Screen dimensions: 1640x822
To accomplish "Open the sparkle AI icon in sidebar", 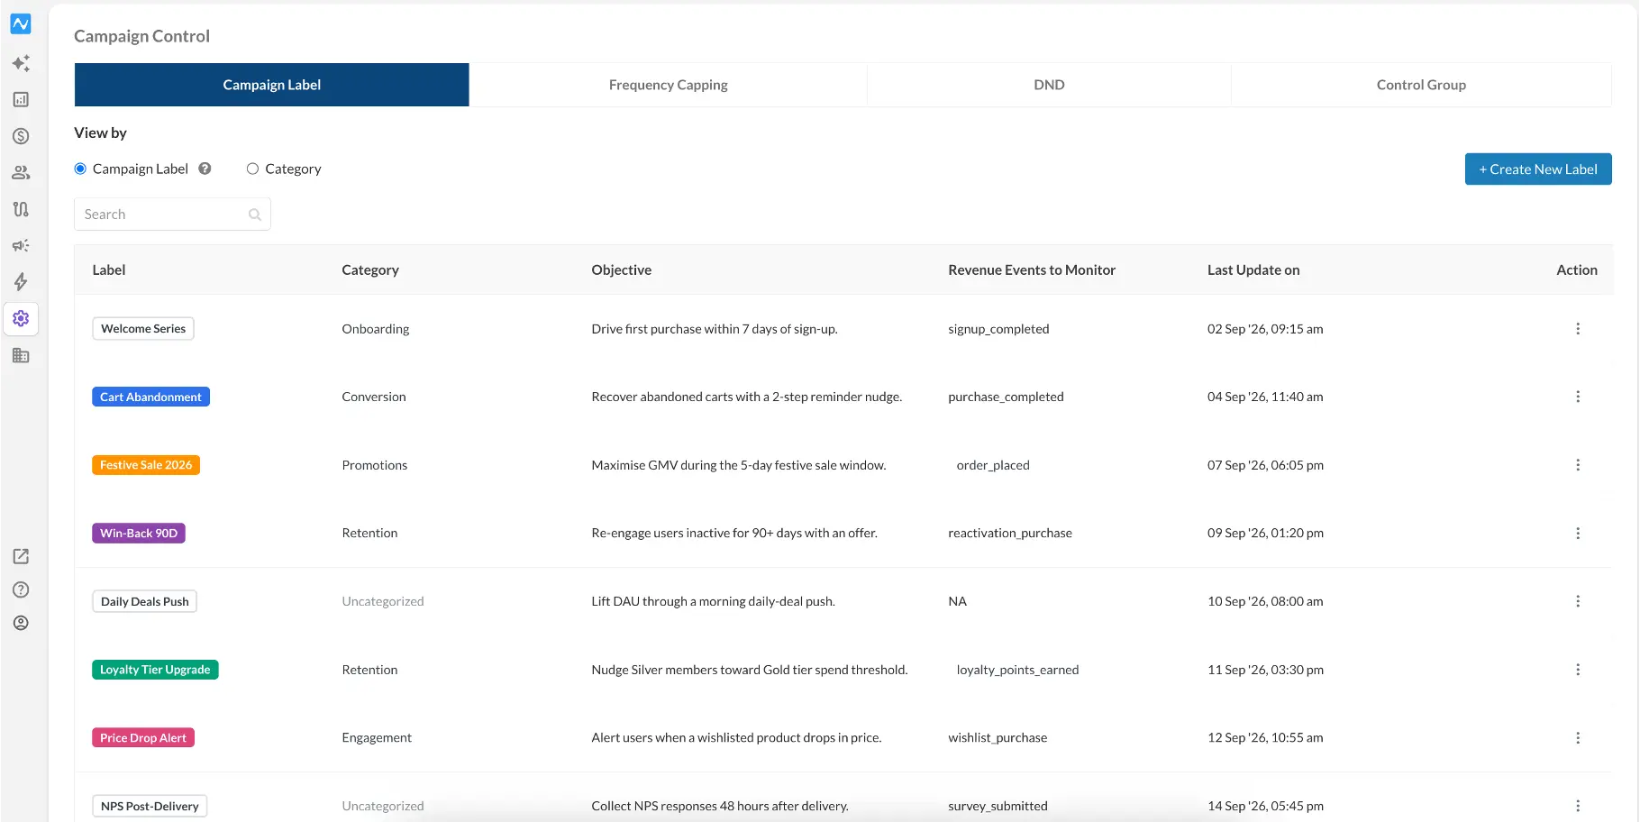I will pos(21,63).
